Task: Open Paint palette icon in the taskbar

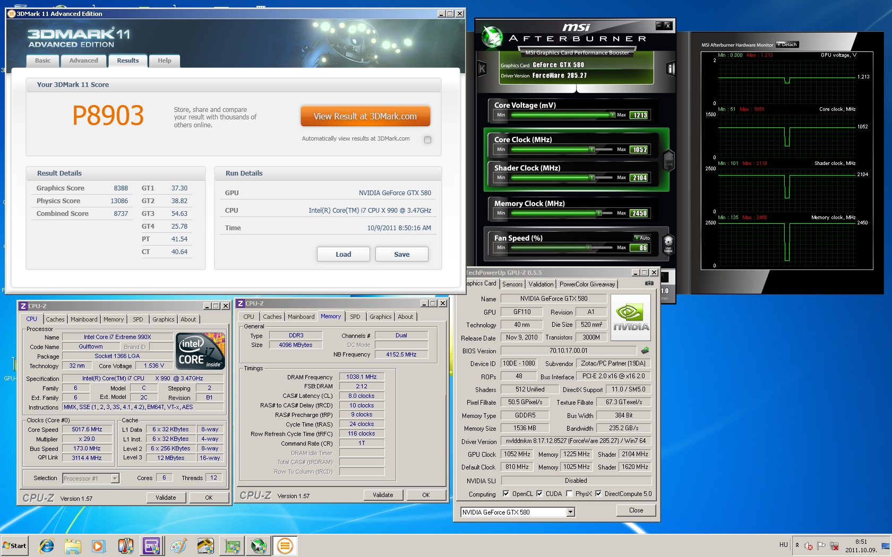Action: 178,546
